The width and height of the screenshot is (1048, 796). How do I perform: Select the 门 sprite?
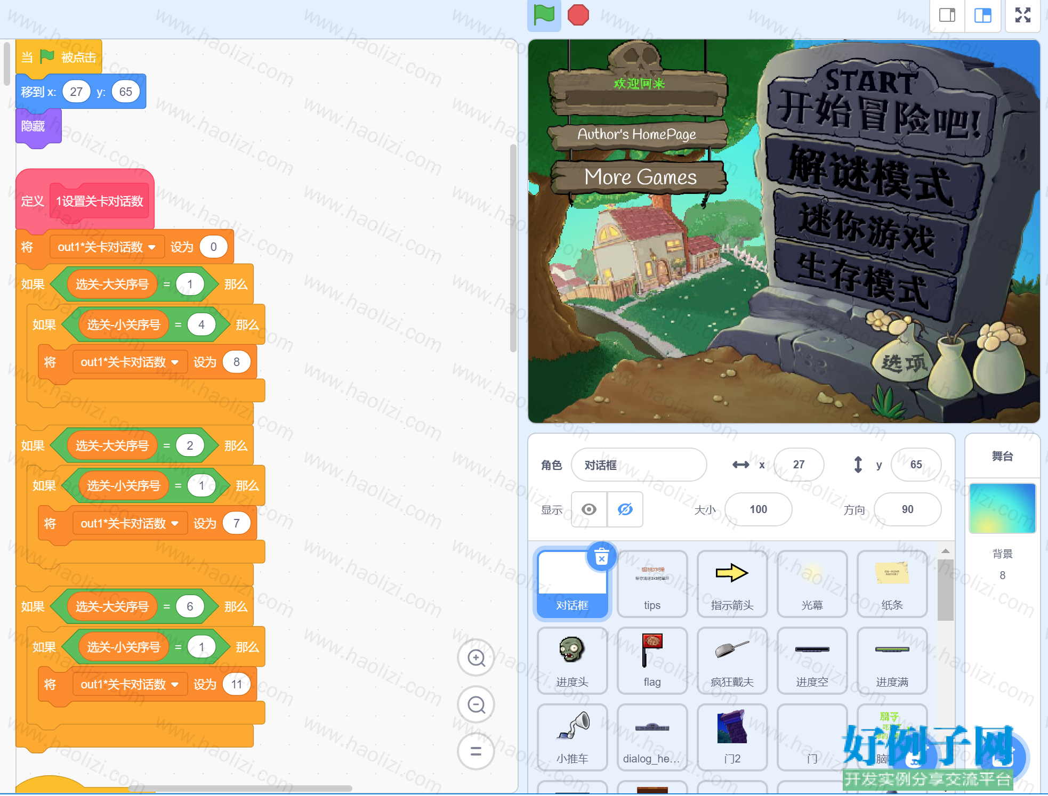click(x=812, y=738)
